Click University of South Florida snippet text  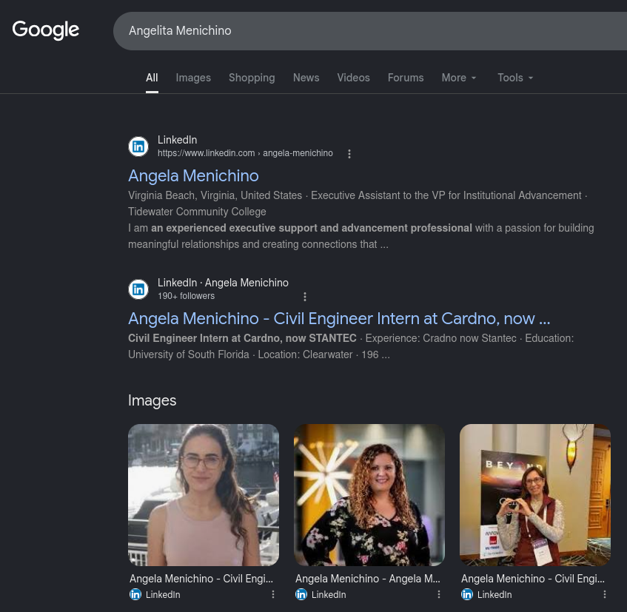(x=188, y=354)
